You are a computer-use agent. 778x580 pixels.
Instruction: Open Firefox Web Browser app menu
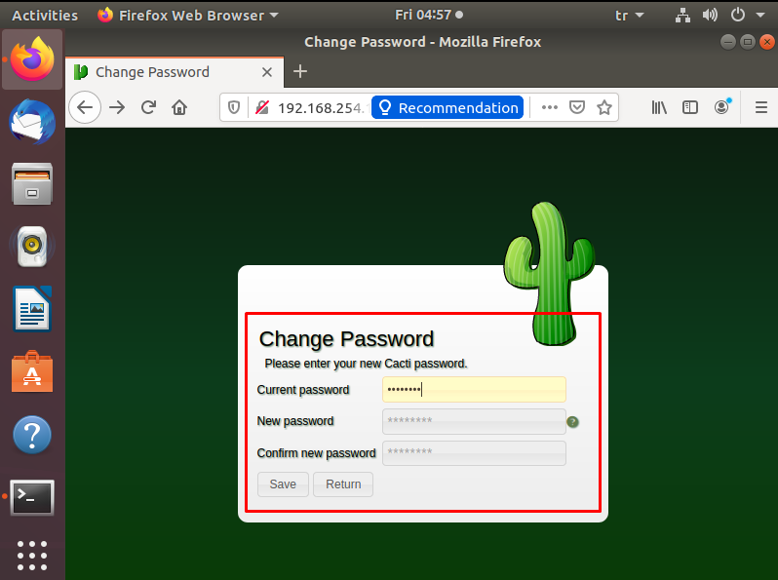coord(187,16)
